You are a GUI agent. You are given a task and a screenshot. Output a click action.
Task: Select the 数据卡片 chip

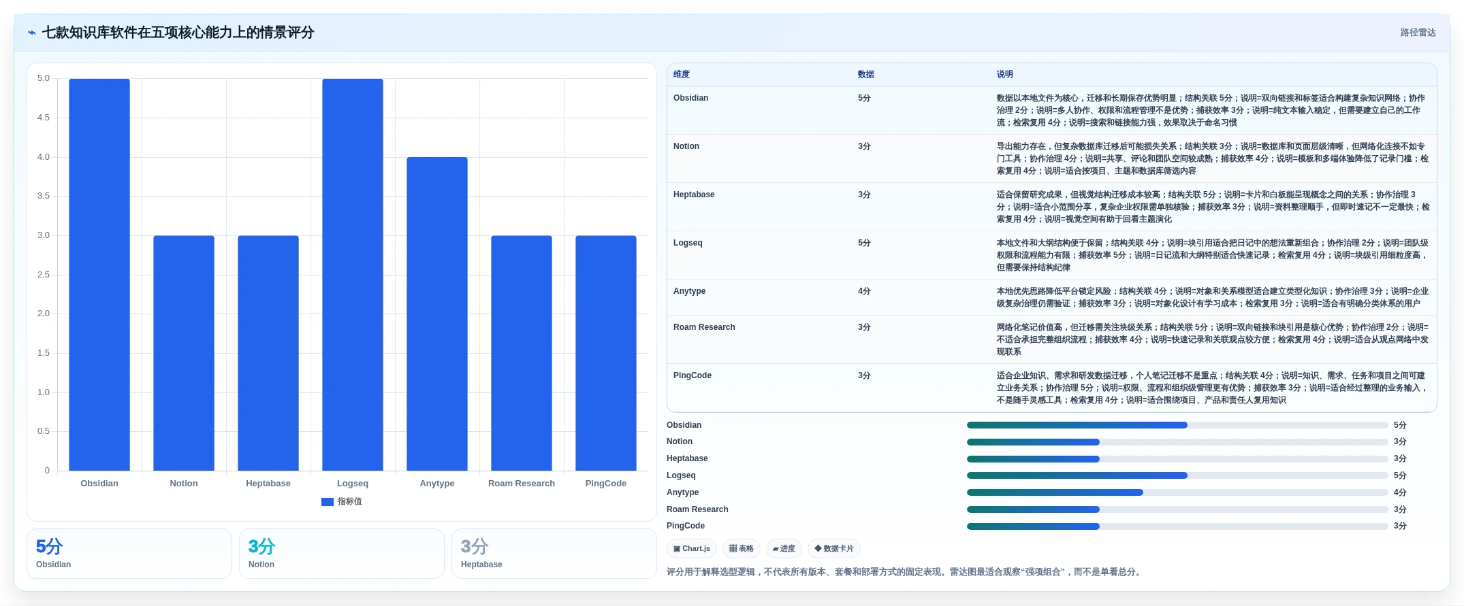[834, 549]
